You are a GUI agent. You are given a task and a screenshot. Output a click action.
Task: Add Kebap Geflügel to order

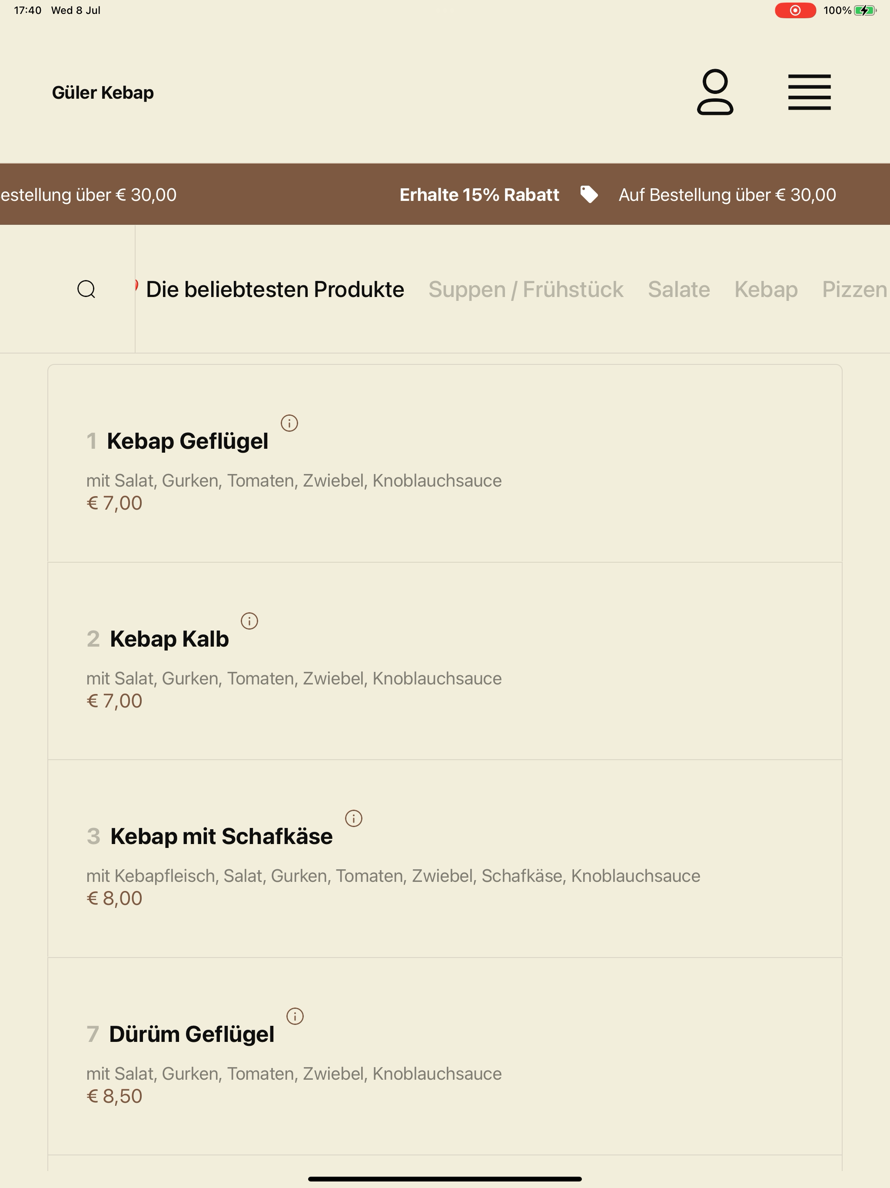pyautogui.click(x=445, y=464)
